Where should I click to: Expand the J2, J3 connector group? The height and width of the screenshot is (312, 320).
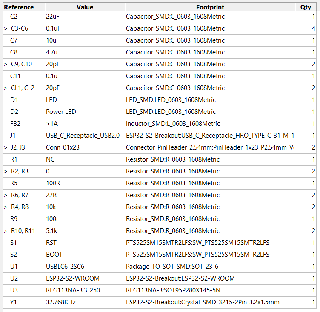pos(6,147)
